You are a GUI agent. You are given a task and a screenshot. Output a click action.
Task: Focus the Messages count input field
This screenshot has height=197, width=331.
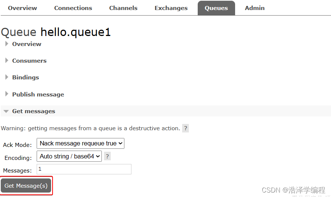(x=84, y=169)
